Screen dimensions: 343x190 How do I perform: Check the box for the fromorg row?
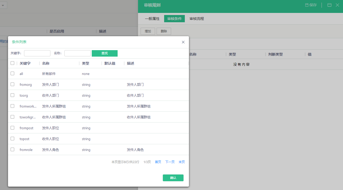(12, 84)
